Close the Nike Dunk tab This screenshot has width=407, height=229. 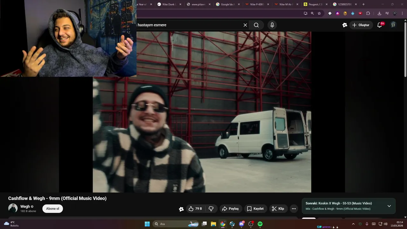[x=180, y=4]
